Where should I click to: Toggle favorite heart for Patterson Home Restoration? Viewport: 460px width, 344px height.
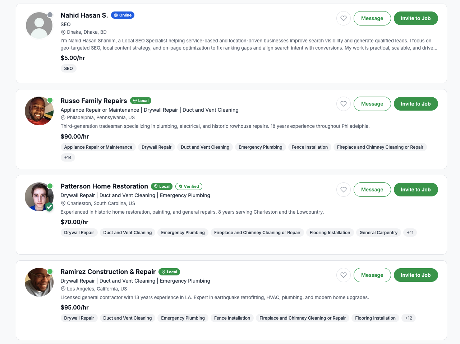[x=344, y=190]
